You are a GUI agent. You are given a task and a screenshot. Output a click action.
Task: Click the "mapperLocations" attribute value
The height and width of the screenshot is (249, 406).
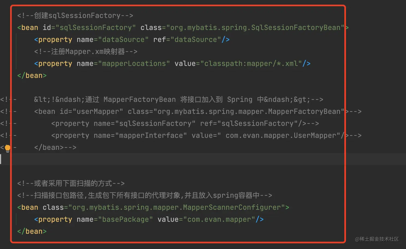[x=134, y=63]
